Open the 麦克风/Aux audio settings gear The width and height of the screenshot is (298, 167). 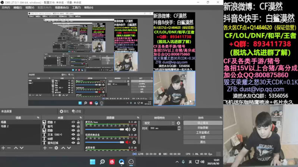134,130
